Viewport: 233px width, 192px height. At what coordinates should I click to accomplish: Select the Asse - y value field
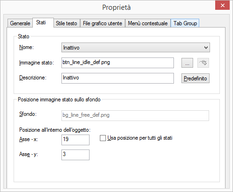[x=75, y=155]
